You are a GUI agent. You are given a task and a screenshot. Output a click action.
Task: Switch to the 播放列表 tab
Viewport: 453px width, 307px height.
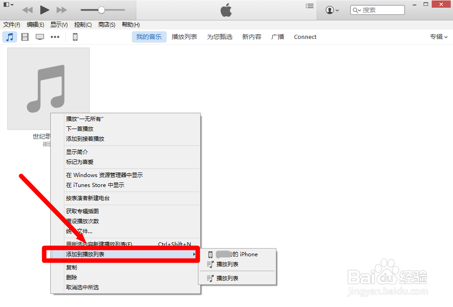click(184, 37)
